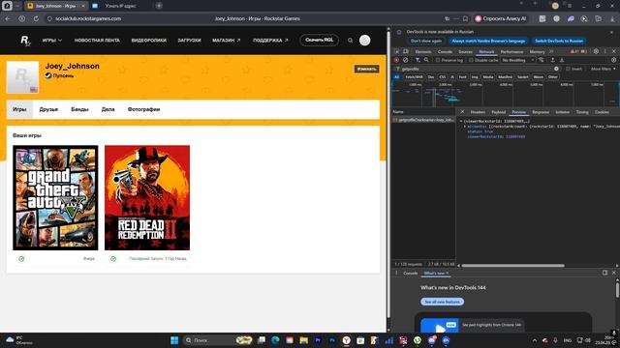Filter requests by Fetch/XHR
620x348 pixels.
tap(414, 77)
